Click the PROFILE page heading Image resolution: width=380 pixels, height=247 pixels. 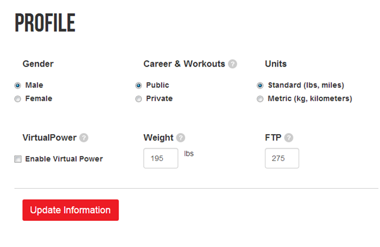(x=45, y=23)
